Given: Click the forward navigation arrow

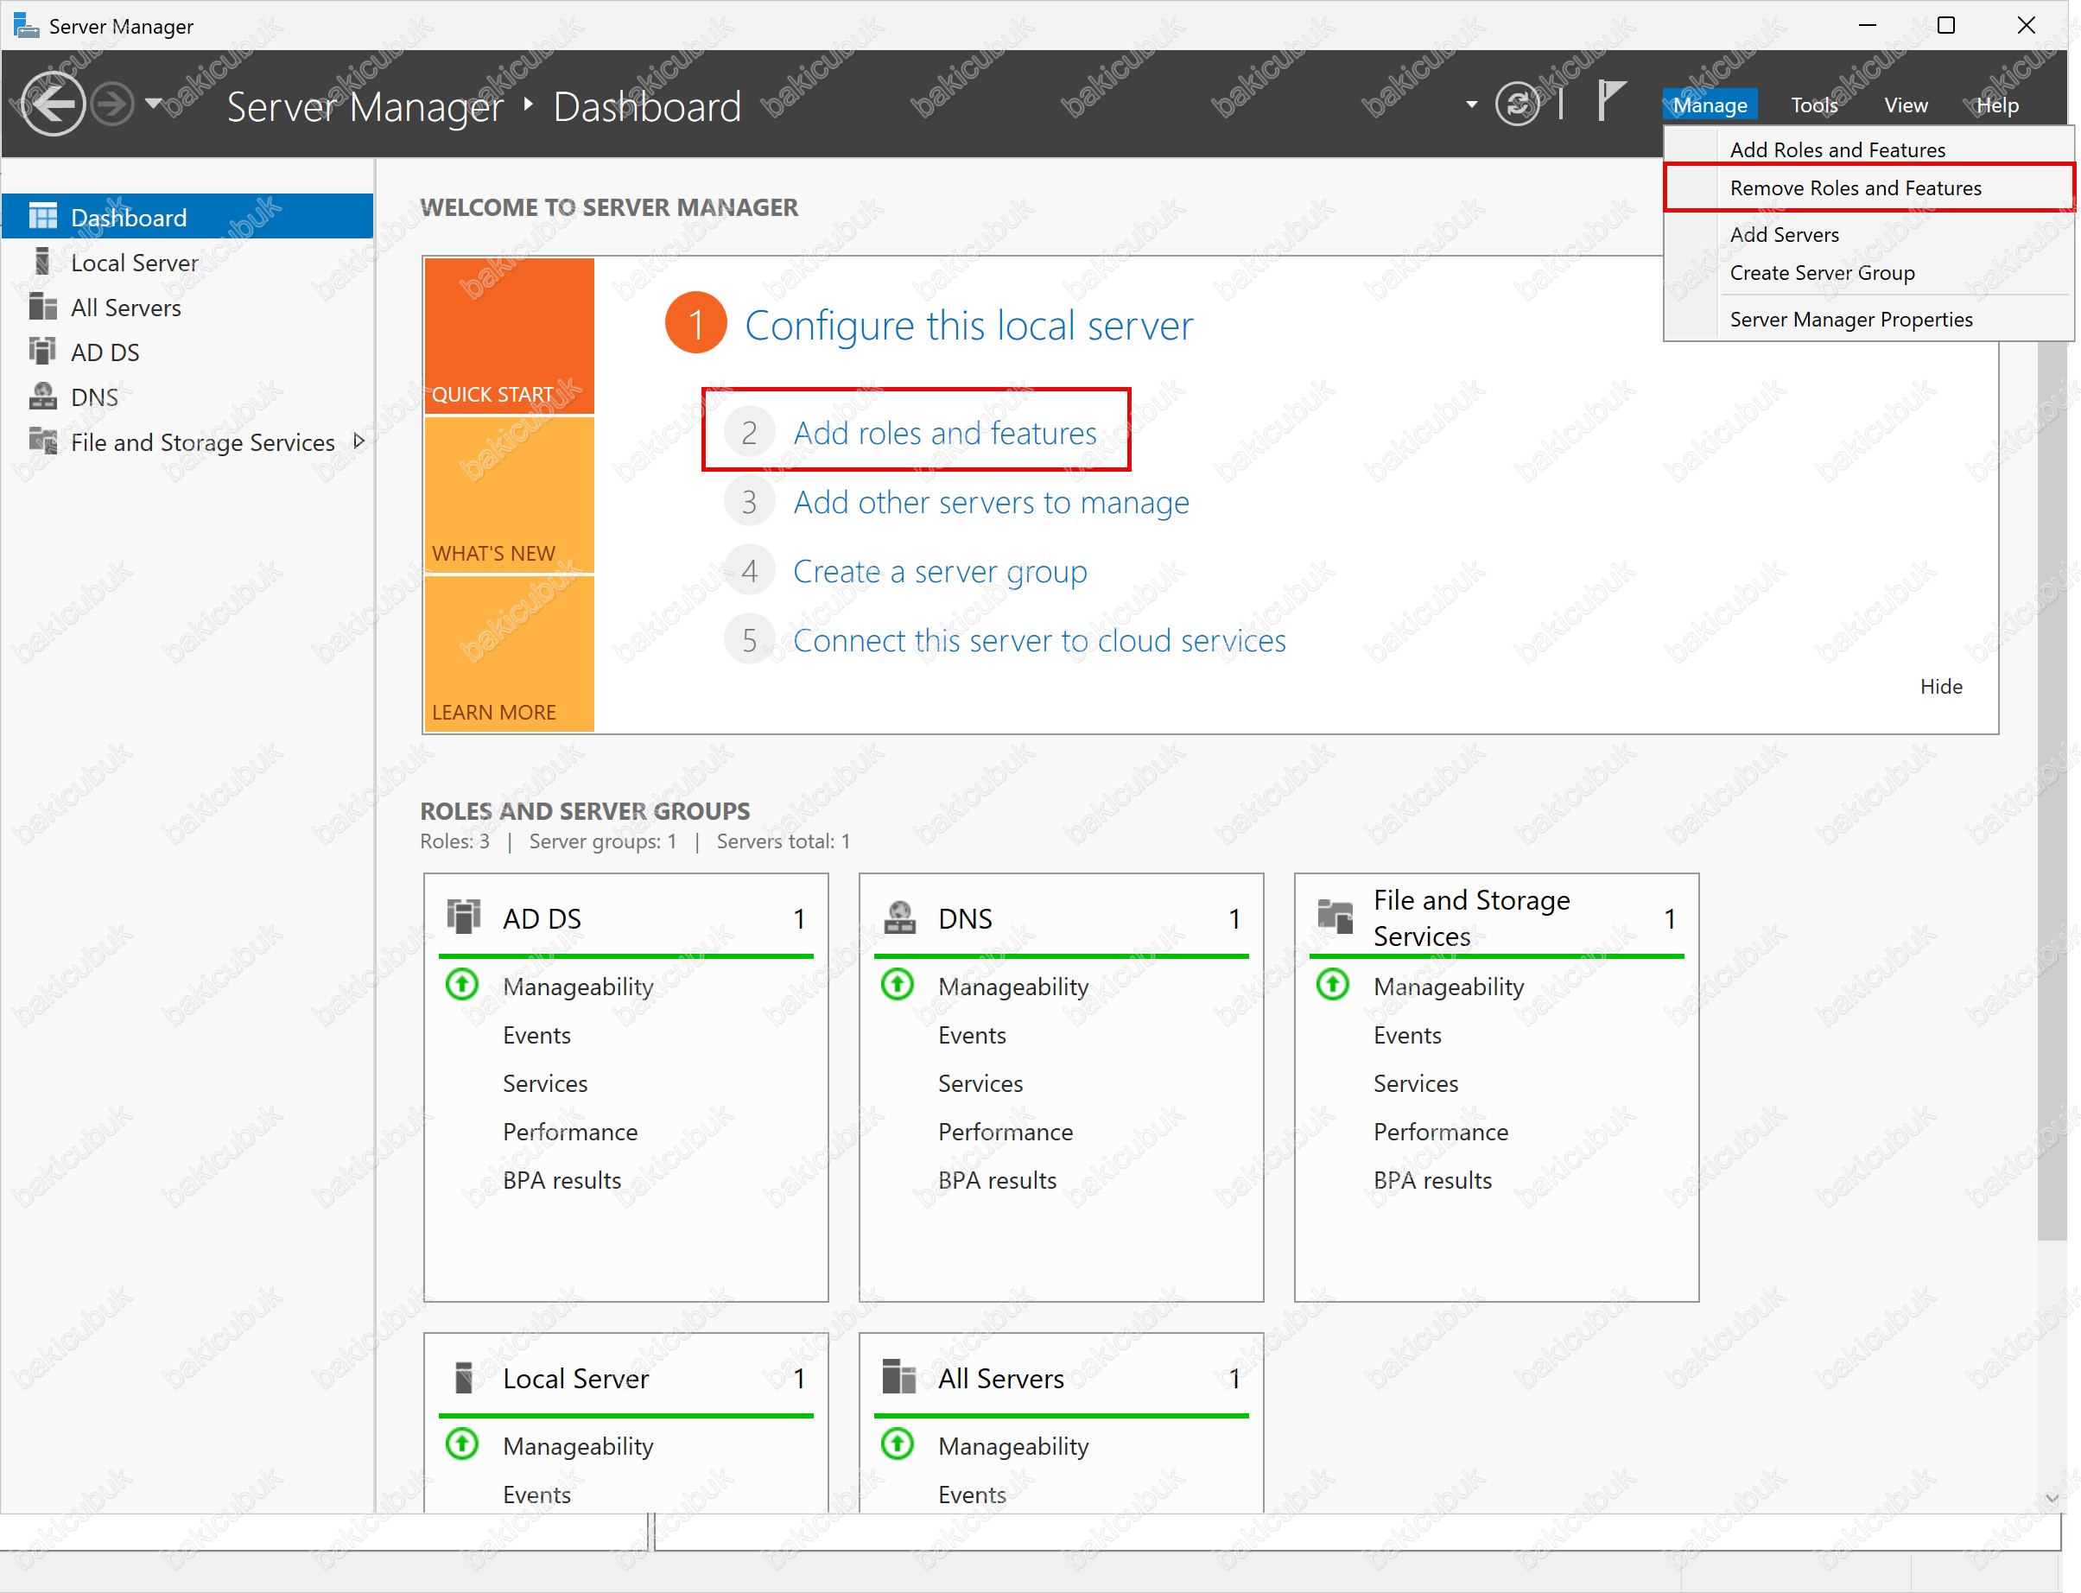Looking at the screenshot, I should (x=113, y=104).
